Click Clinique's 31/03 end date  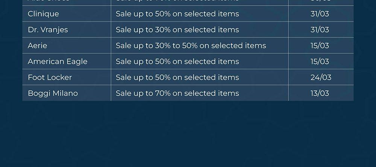click(320, 14)
